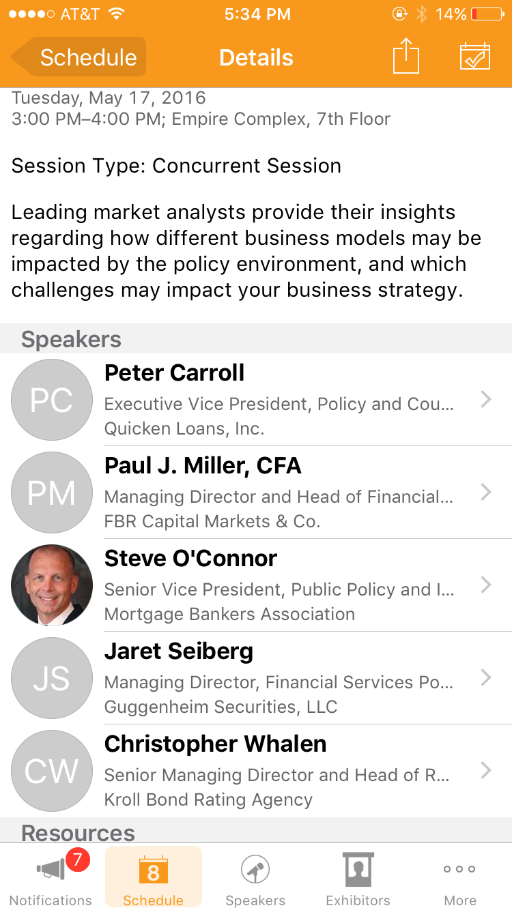
Task: Tap the JS avatar for Jaret Seiberg
Action: [x=52, y=678]
